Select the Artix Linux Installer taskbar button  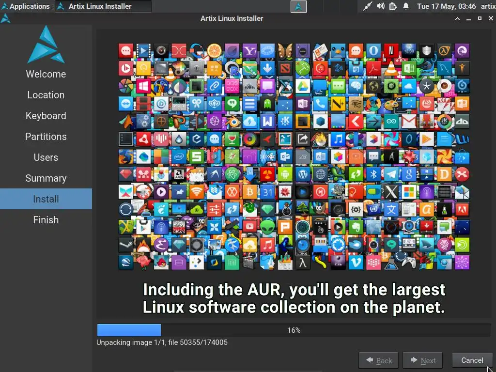[104, 6]
